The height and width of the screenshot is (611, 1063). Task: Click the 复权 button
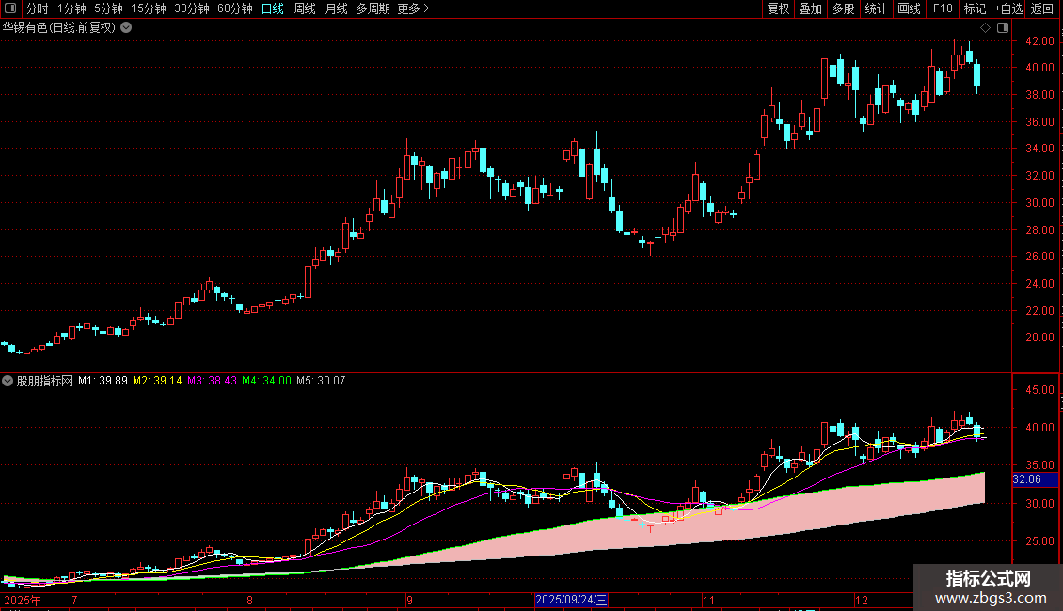[x=778, y=8]
